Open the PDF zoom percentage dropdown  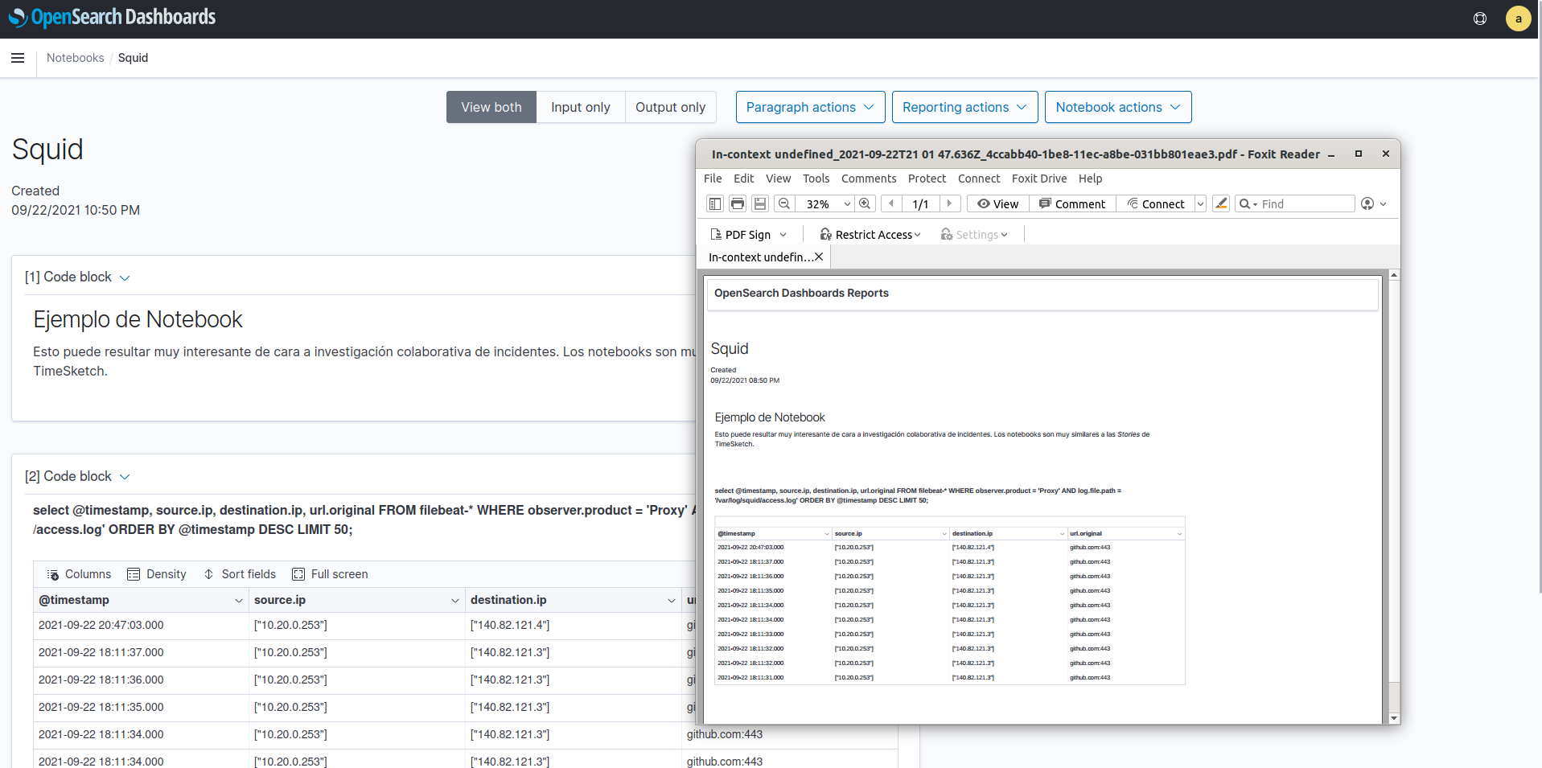coord(846,204)
